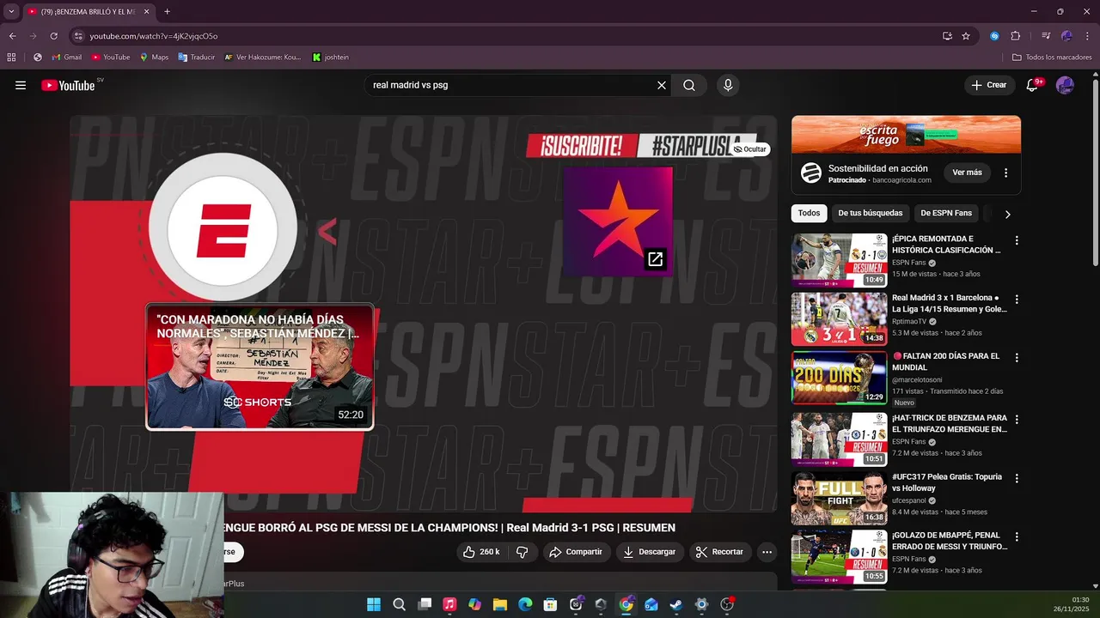Close the BENZEMA BRILLÓ tab

coord(146,12)
